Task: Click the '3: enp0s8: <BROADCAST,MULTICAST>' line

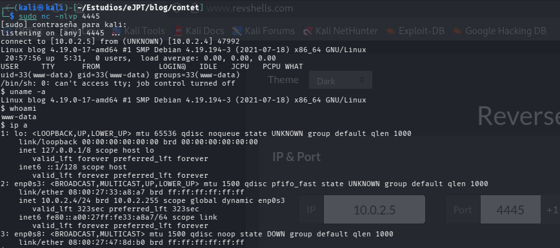Action: [197, 234]
